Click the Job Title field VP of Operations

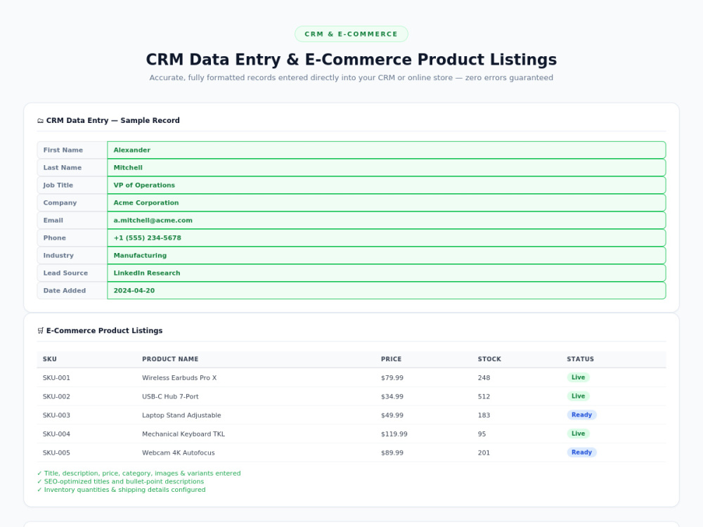pyautogui.click(x=387, y=185)
